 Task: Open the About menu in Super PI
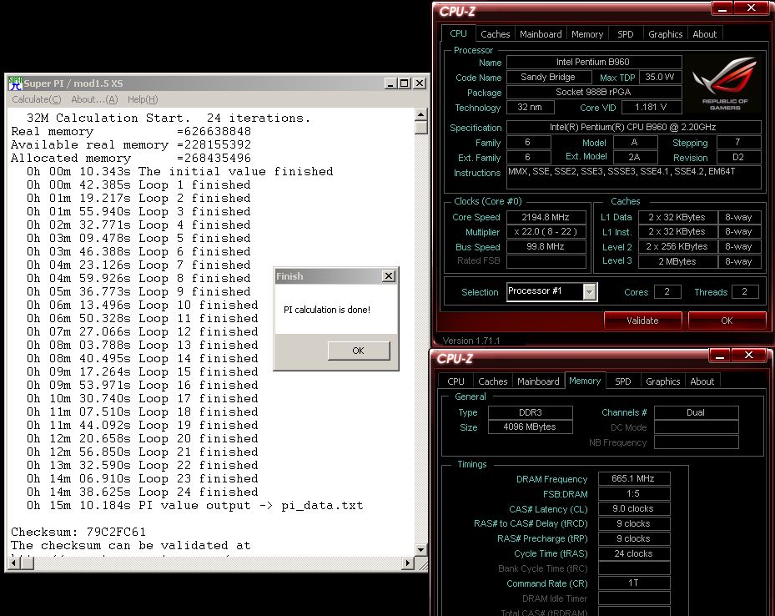[x=94, y=99]
